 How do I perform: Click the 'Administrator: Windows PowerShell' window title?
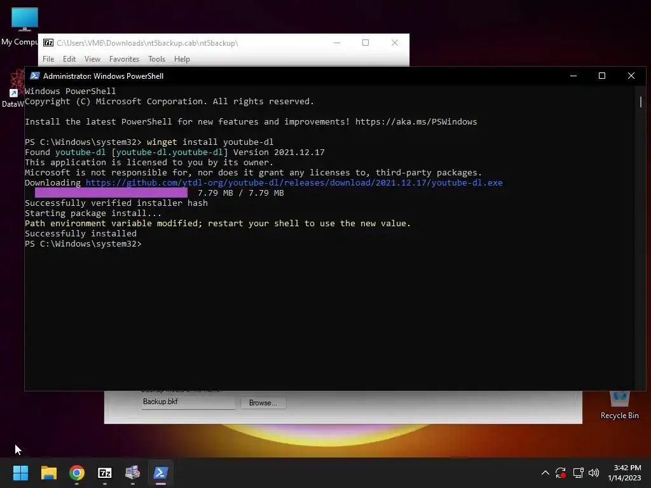[x=104, y=76]
